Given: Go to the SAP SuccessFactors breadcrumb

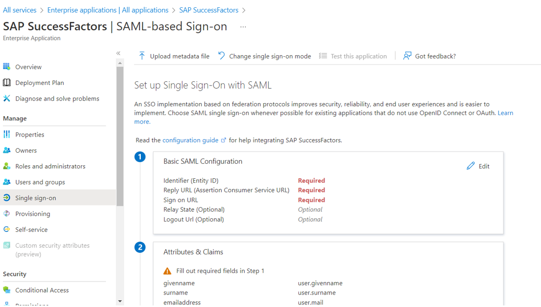Looking at the screenshot, I should [x=209, y=10].
